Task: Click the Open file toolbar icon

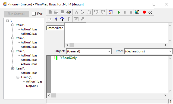Action: 56,12
